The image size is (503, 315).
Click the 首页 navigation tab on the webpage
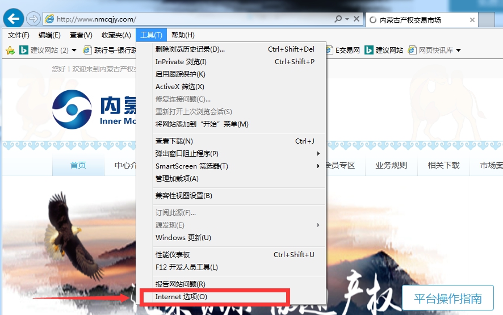point(78,165)
